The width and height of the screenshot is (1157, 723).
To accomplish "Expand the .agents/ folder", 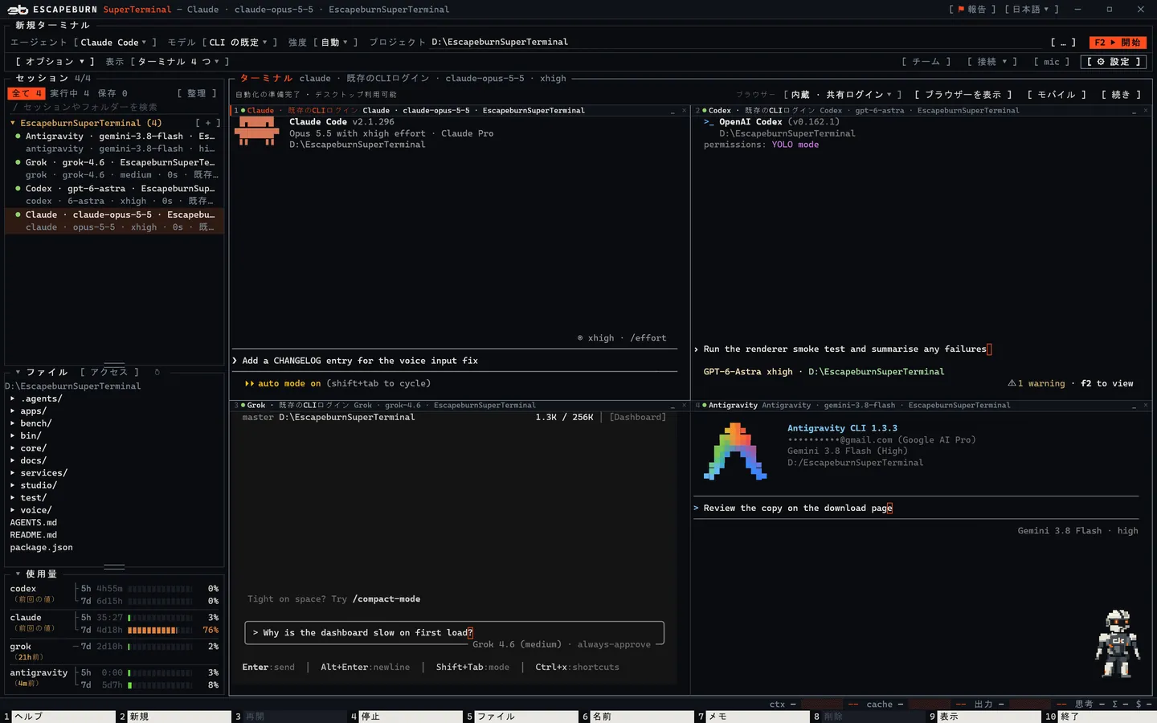I will click(x=13, y=398).
